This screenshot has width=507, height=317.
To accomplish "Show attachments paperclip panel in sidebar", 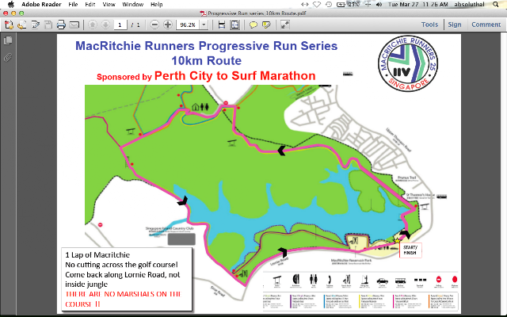I will pos(8,58).
